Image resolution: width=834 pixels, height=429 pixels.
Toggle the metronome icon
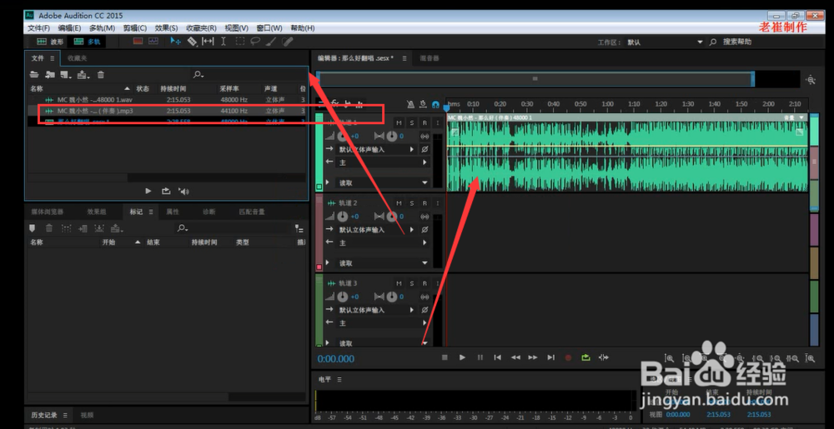point(410,105)
